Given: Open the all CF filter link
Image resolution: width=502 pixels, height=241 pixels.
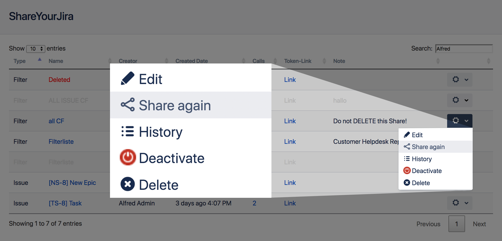Looking at the screenshot, I should [56, 121].
